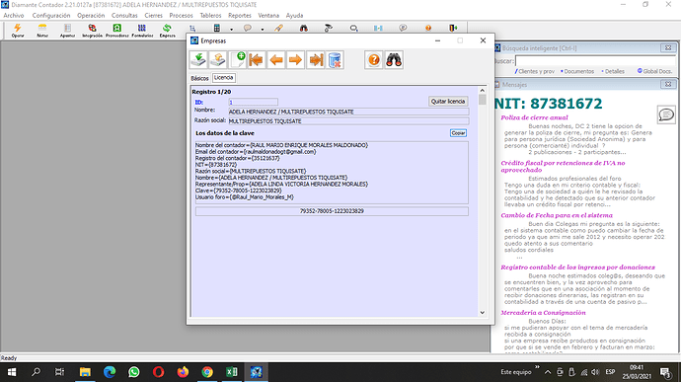681x382 pixels.
Task: Click the exit door icon in main toolbar
Action: [x=453, y=29]
